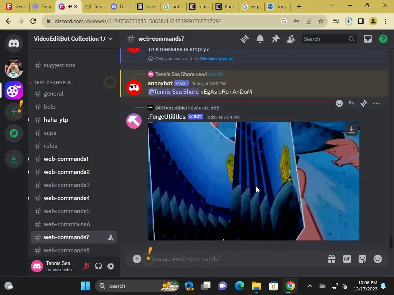Click the Dismiss message link
Screen dimensions: 394x295
(216, 59)
